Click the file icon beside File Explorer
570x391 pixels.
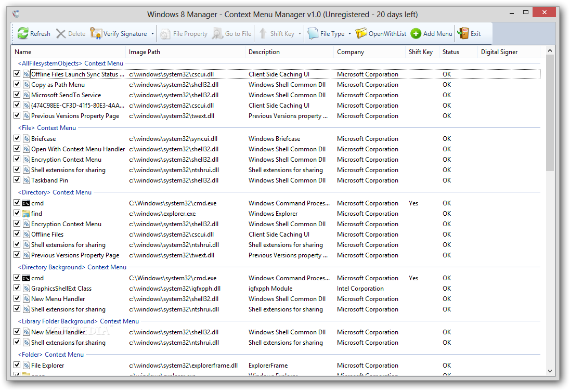pyautogui.click(x=26, y=366)
